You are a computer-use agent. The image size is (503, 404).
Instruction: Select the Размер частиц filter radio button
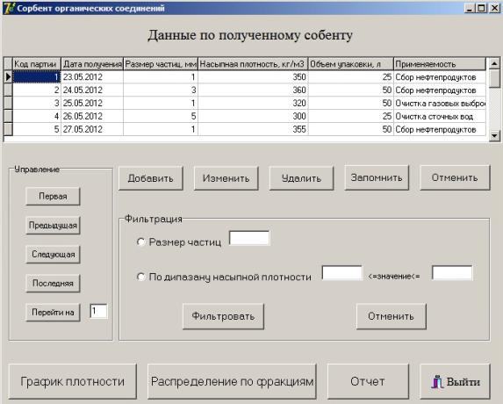pos(140,242)
